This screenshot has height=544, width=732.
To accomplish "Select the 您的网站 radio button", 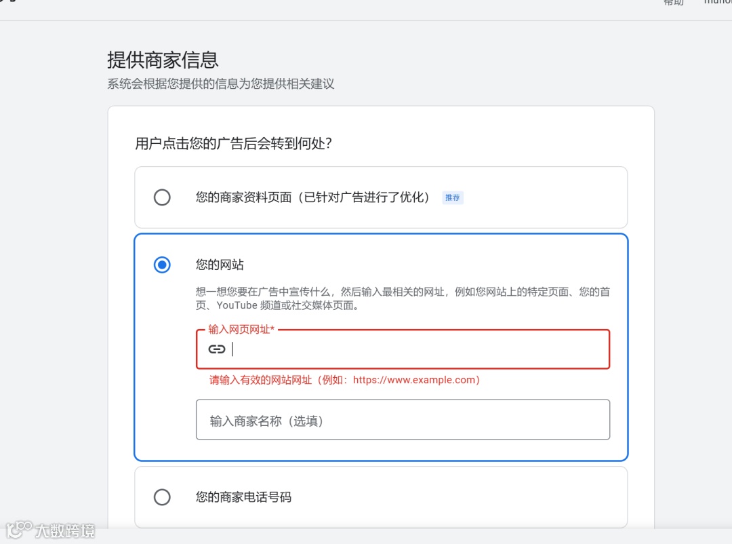I will click(x=162, y=265).
